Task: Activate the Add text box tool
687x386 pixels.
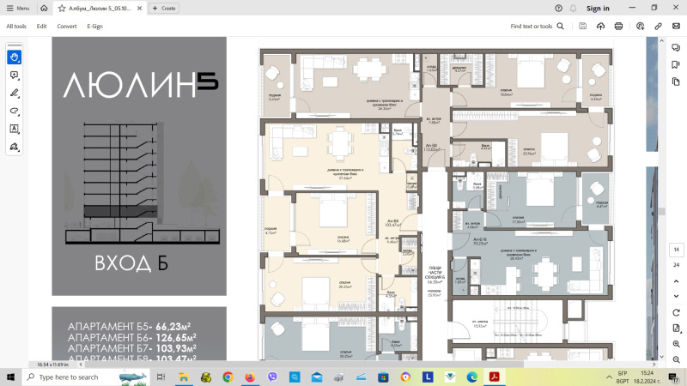Action: [x=14, y=129]
